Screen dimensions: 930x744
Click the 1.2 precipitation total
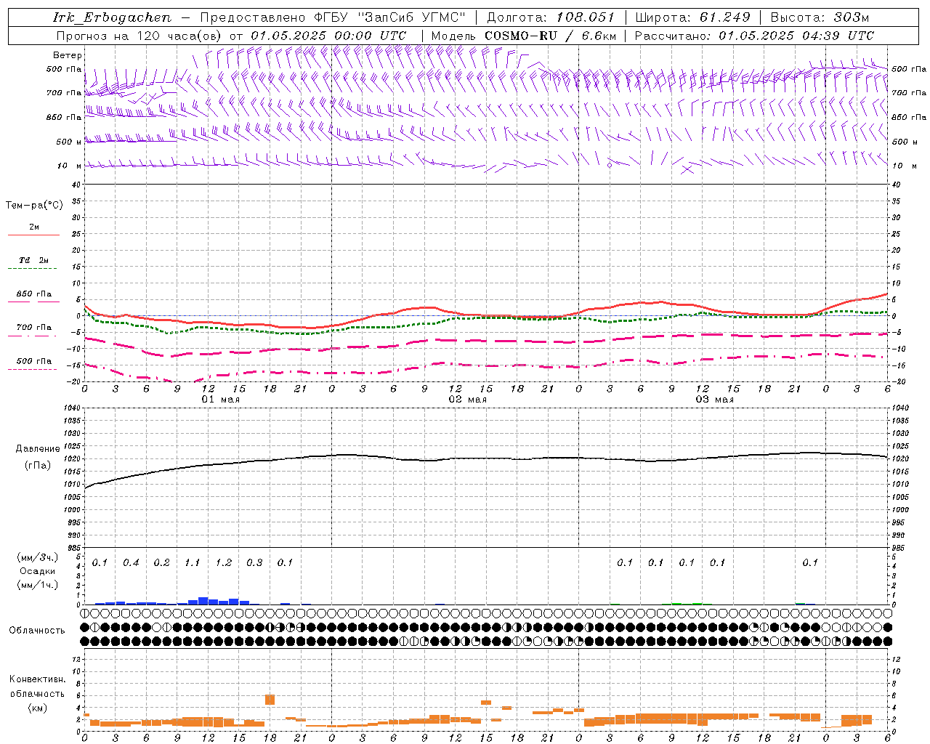223,563
